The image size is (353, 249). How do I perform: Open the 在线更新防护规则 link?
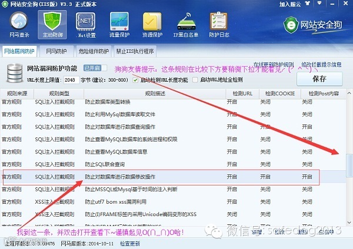pos(274,65)
